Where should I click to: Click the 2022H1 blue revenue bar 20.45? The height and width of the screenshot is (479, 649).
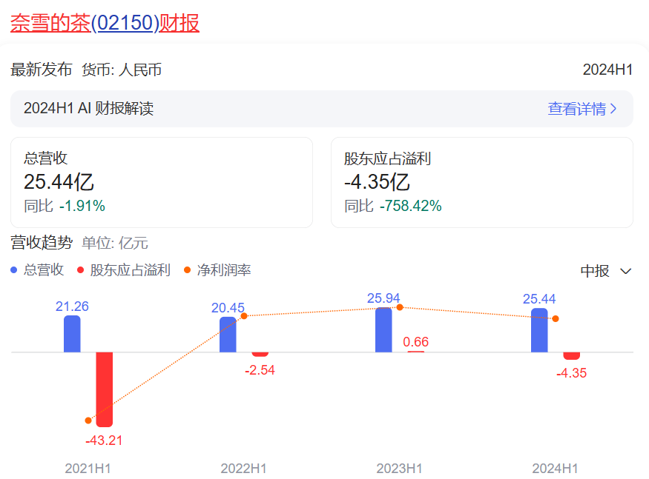[228, 335]
